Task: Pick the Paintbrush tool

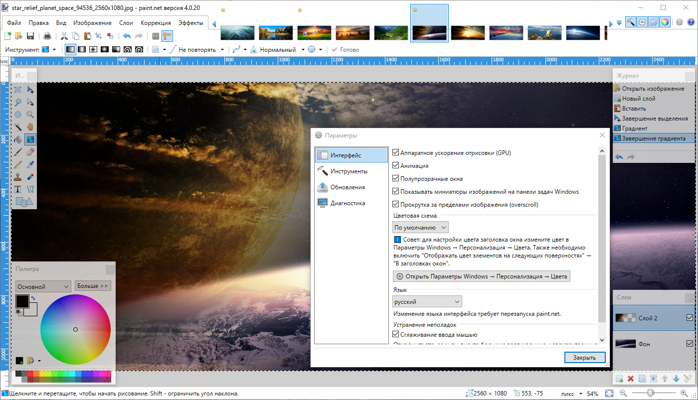Action: pyautogui.click(x=18, y=152)
